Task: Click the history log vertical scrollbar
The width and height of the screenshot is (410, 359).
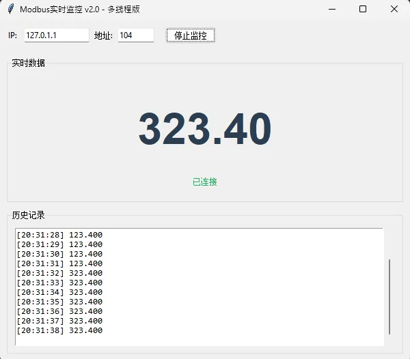Action: (389, 296)
